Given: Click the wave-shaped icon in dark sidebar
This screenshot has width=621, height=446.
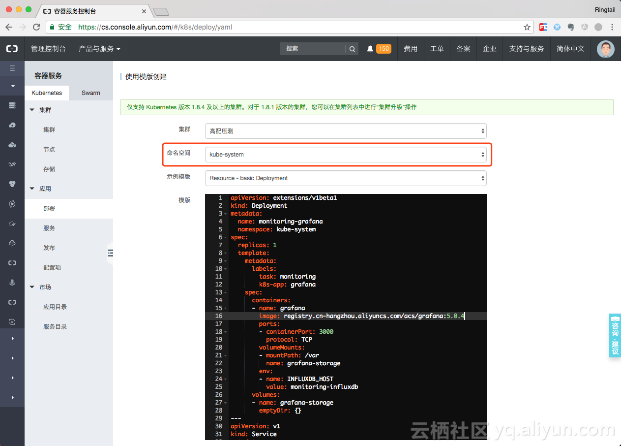Looking at the screenshot, I should pos(12,164).
